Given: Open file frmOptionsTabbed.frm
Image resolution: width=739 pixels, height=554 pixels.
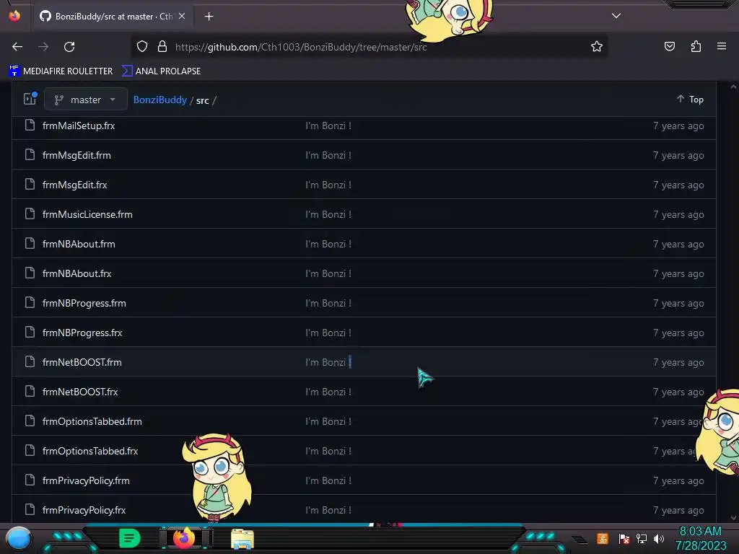Looking at the screenshot, I should click(92, 421).
